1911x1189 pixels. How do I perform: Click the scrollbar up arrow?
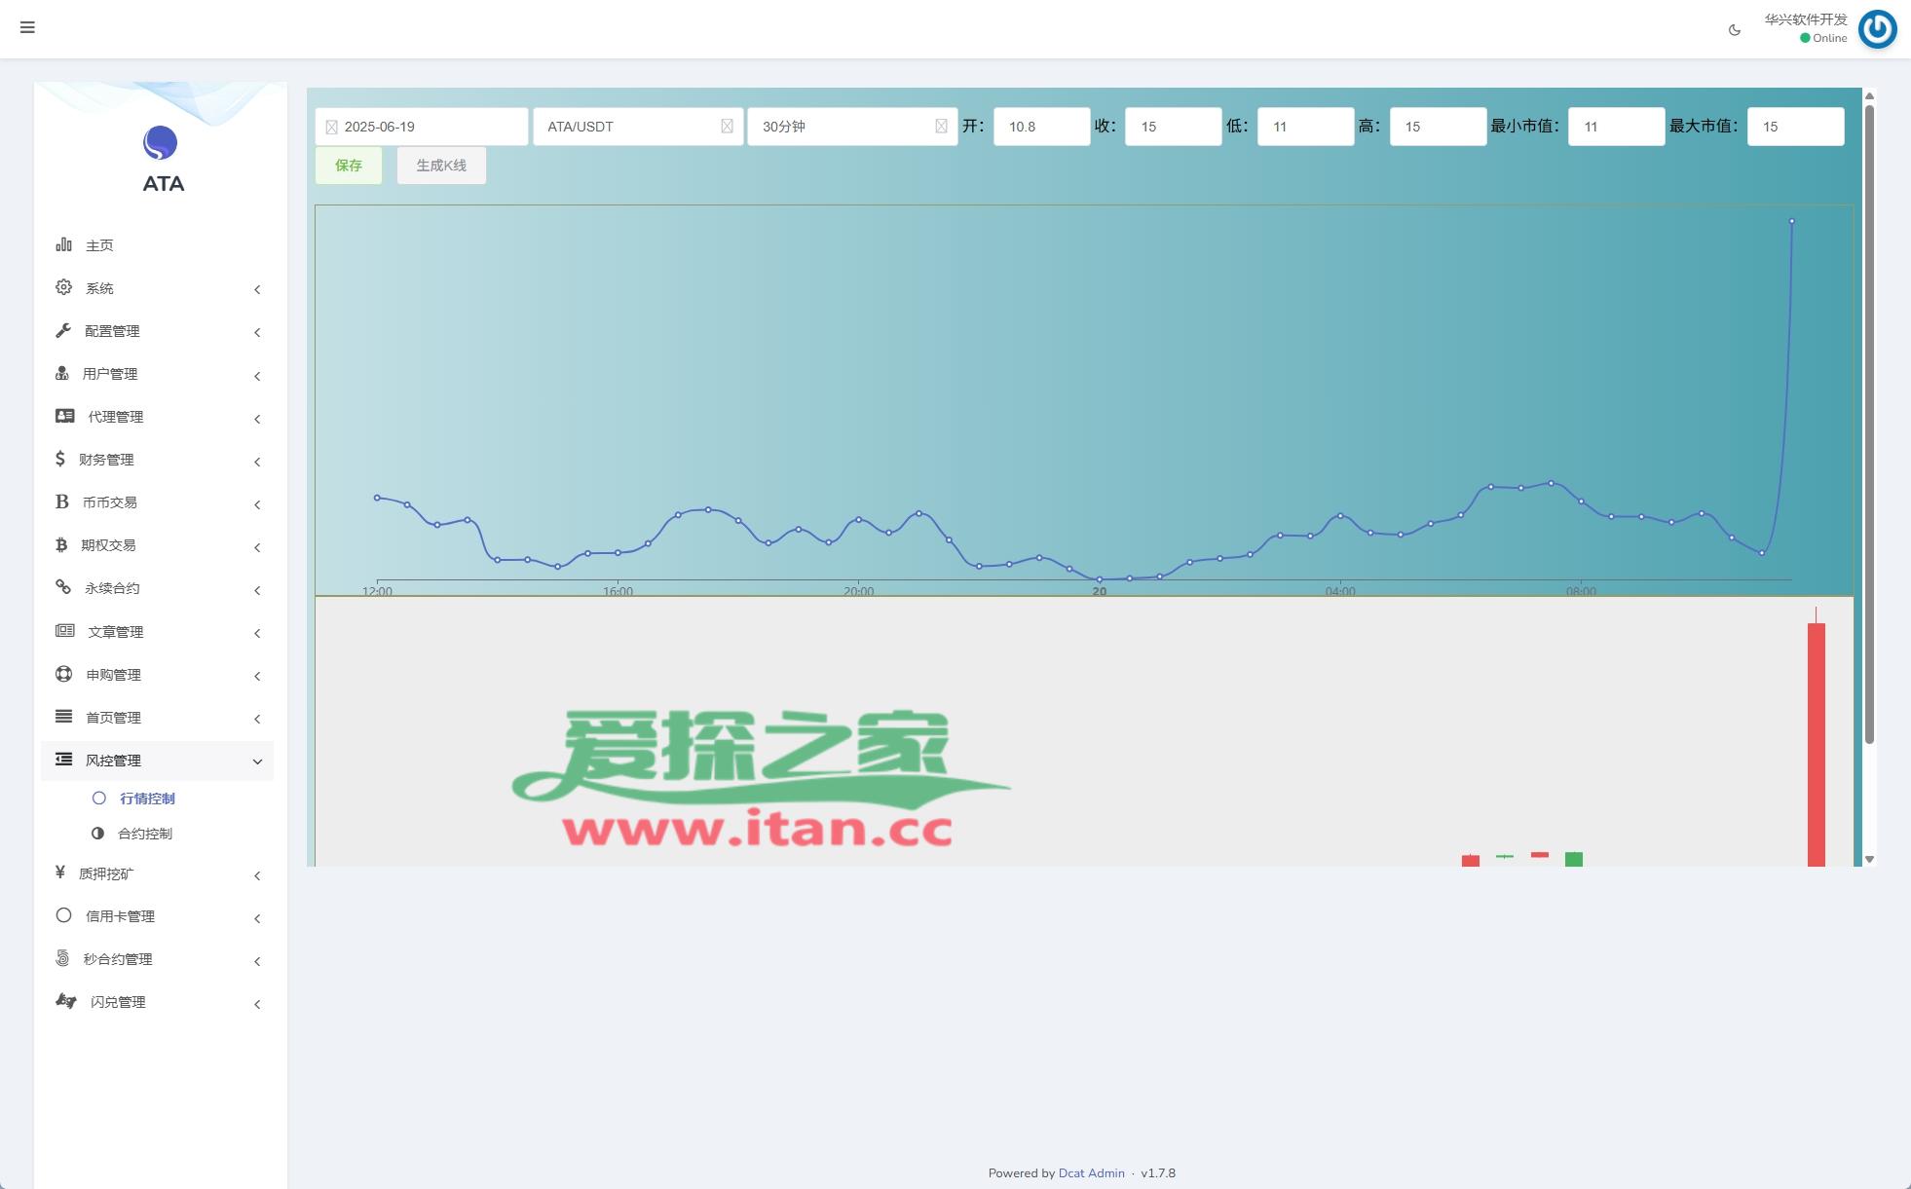(1869, 95)
